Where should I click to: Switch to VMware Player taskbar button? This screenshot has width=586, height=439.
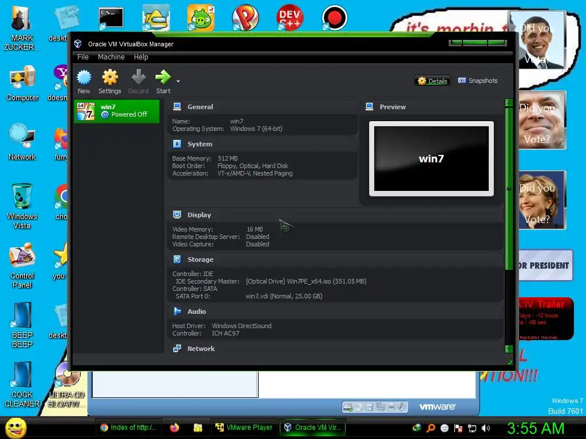pyautogui.click(x=244, y=428)
